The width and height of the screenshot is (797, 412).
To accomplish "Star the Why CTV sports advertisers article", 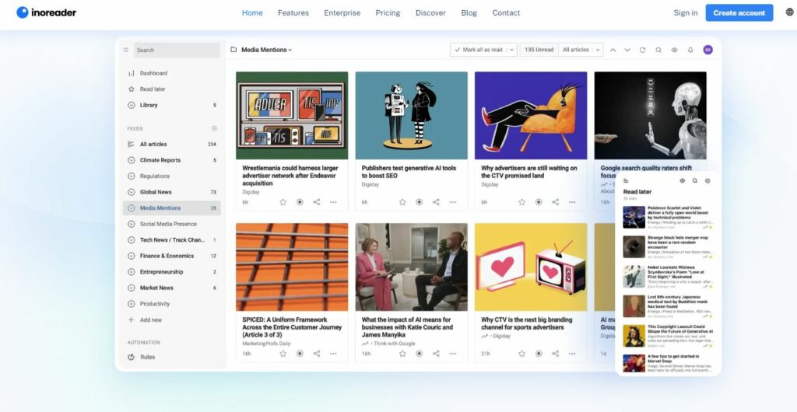I will point(522,354).
